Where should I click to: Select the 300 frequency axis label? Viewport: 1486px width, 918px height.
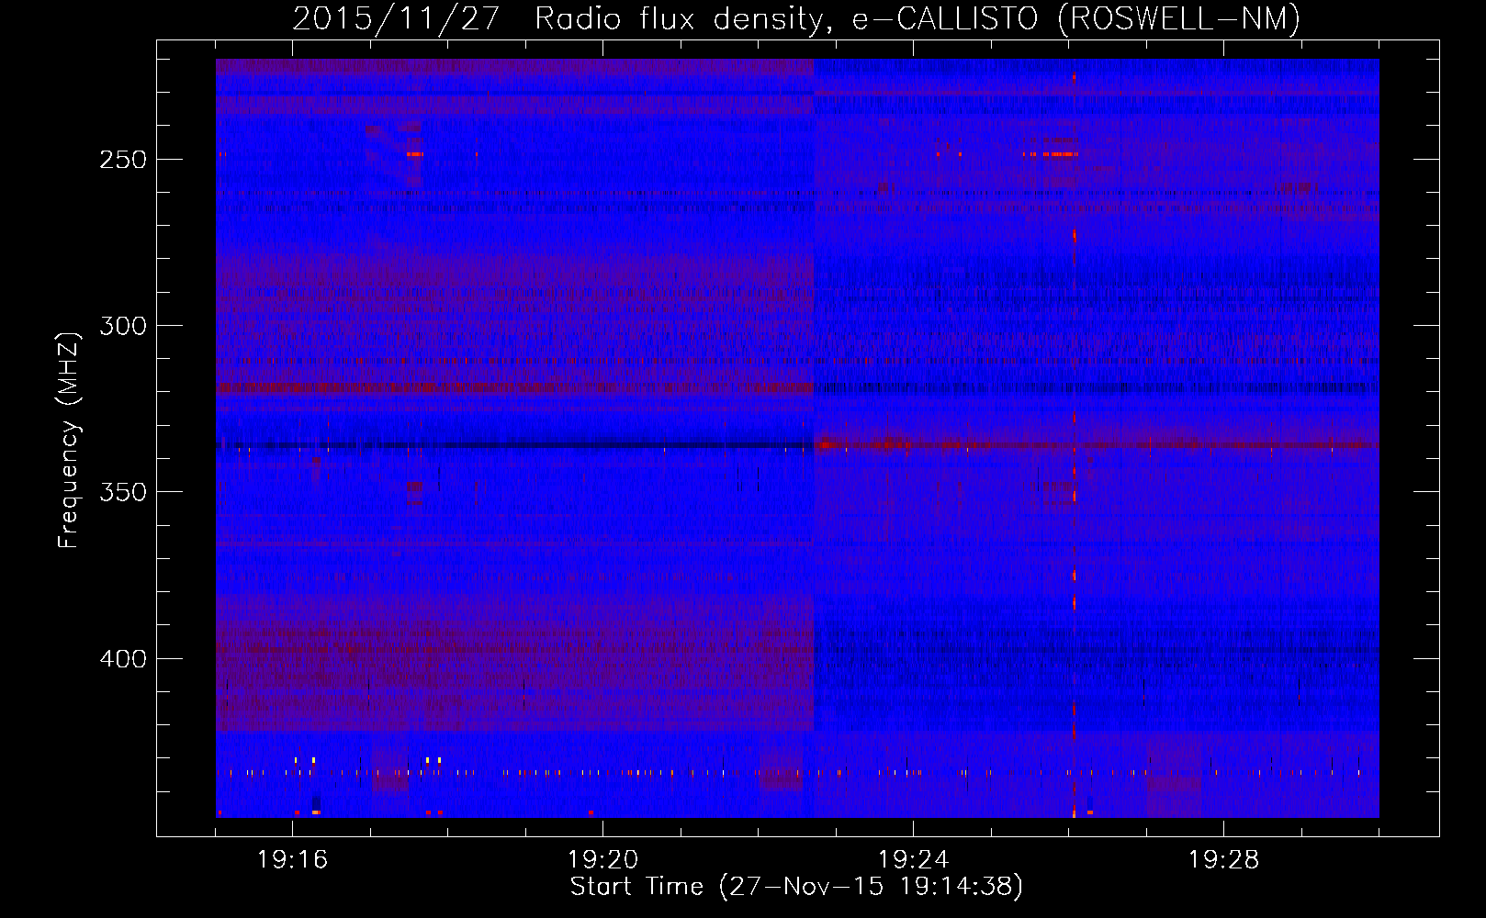(123, 326)
